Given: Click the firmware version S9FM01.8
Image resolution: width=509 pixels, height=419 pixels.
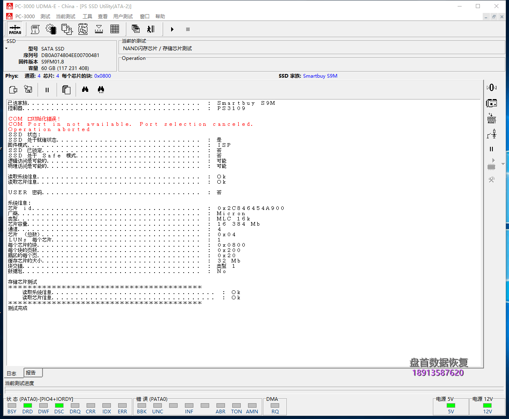Looking at the screenshot, I should [x=53, y=61].
